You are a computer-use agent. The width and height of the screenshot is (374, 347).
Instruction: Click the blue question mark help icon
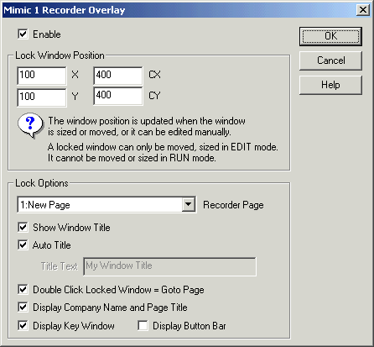[x=30, y=125]
